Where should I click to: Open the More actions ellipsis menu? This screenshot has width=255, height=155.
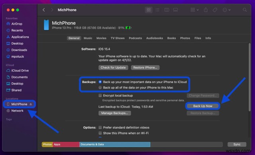[x=226, y=10]
